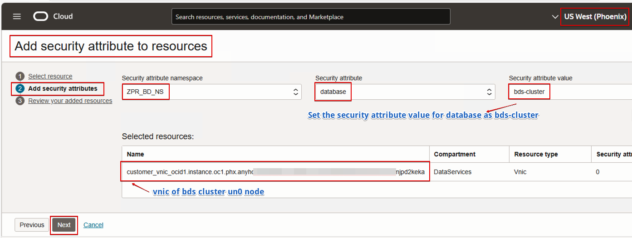Open Review your added resources step

pos(70,101)
